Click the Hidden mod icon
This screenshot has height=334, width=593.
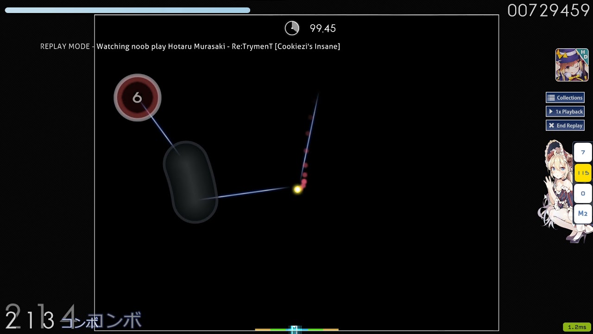coord(572,65)
